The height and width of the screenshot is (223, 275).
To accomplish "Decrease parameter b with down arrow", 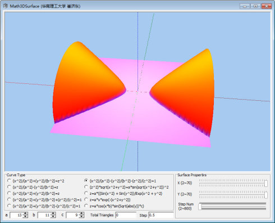I will tap(53, 216).
